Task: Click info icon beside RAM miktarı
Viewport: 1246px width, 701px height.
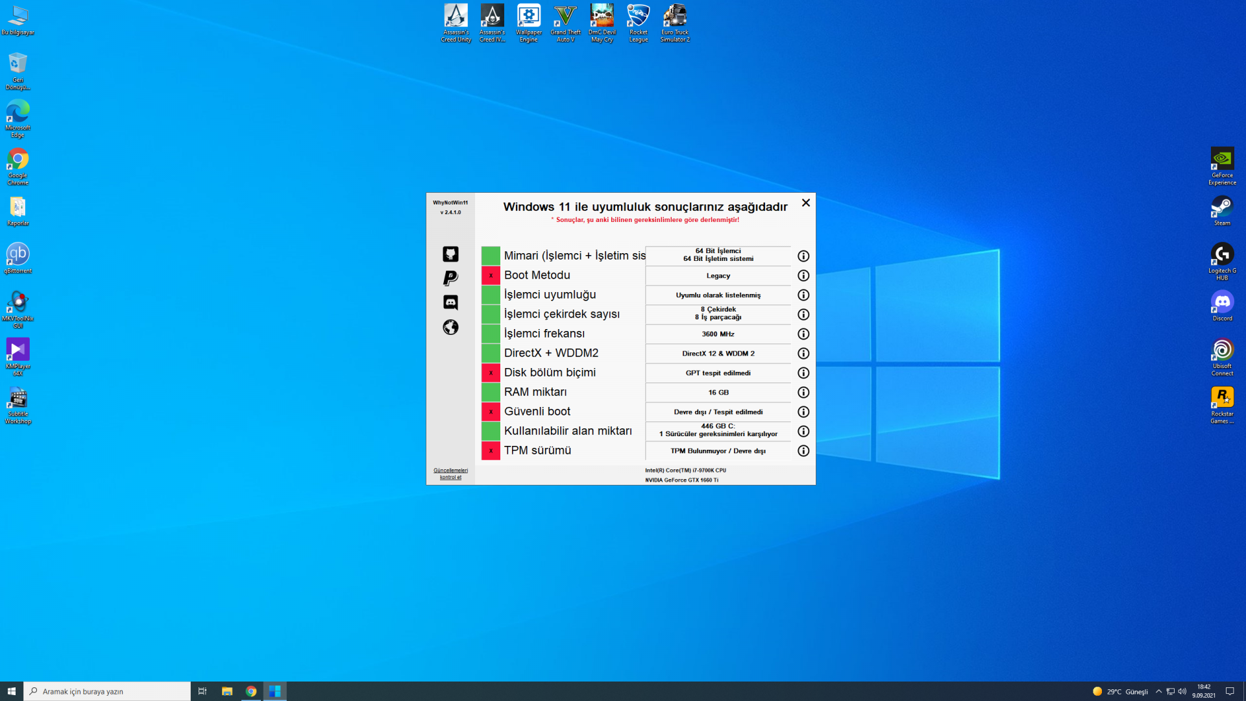Action: [803, 393]
